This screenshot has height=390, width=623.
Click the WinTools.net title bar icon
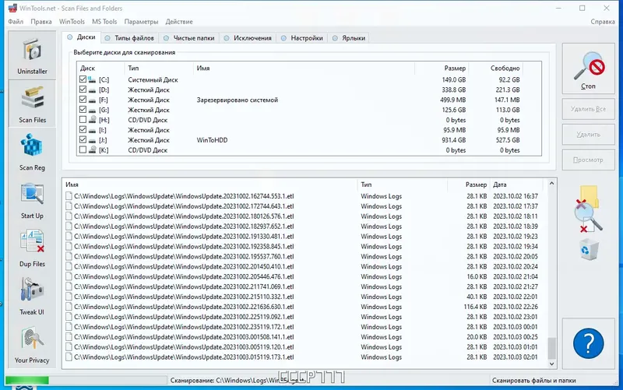click(12, 8)
